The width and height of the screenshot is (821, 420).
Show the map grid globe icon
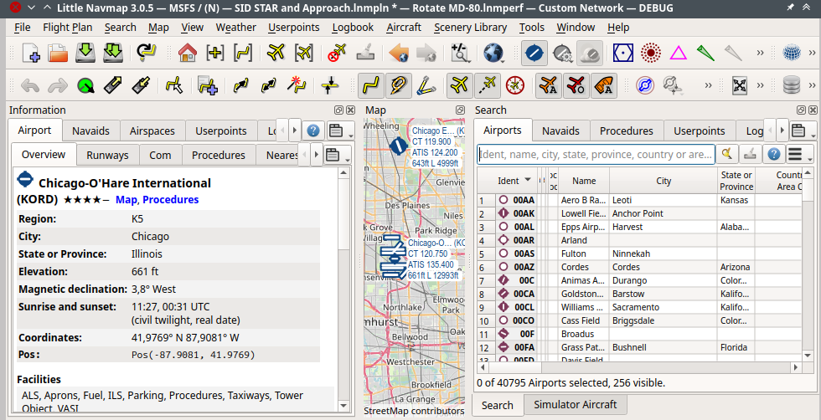(x=792, y=53)
